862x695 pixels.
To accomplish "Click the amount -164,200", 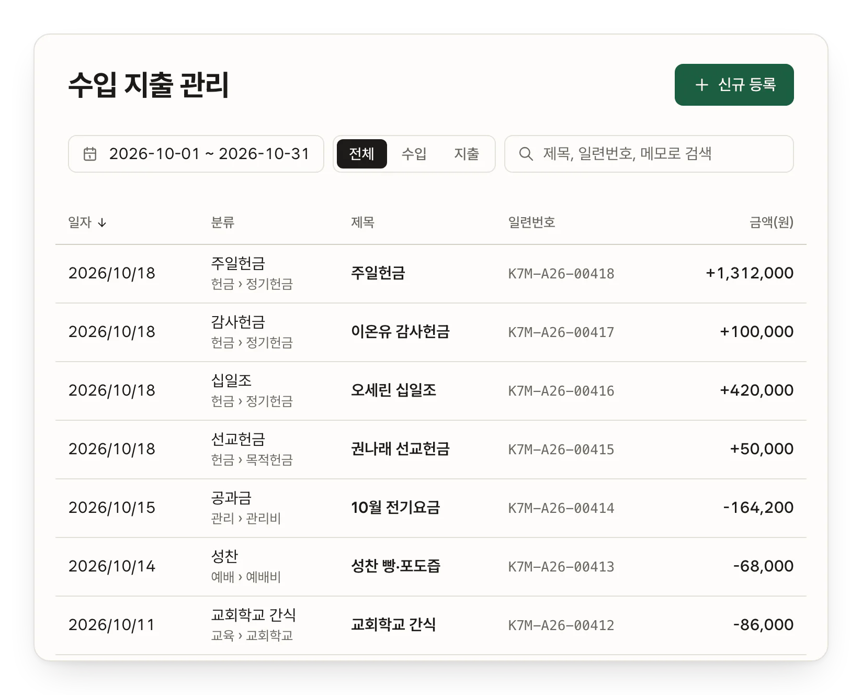I will 758,508.
